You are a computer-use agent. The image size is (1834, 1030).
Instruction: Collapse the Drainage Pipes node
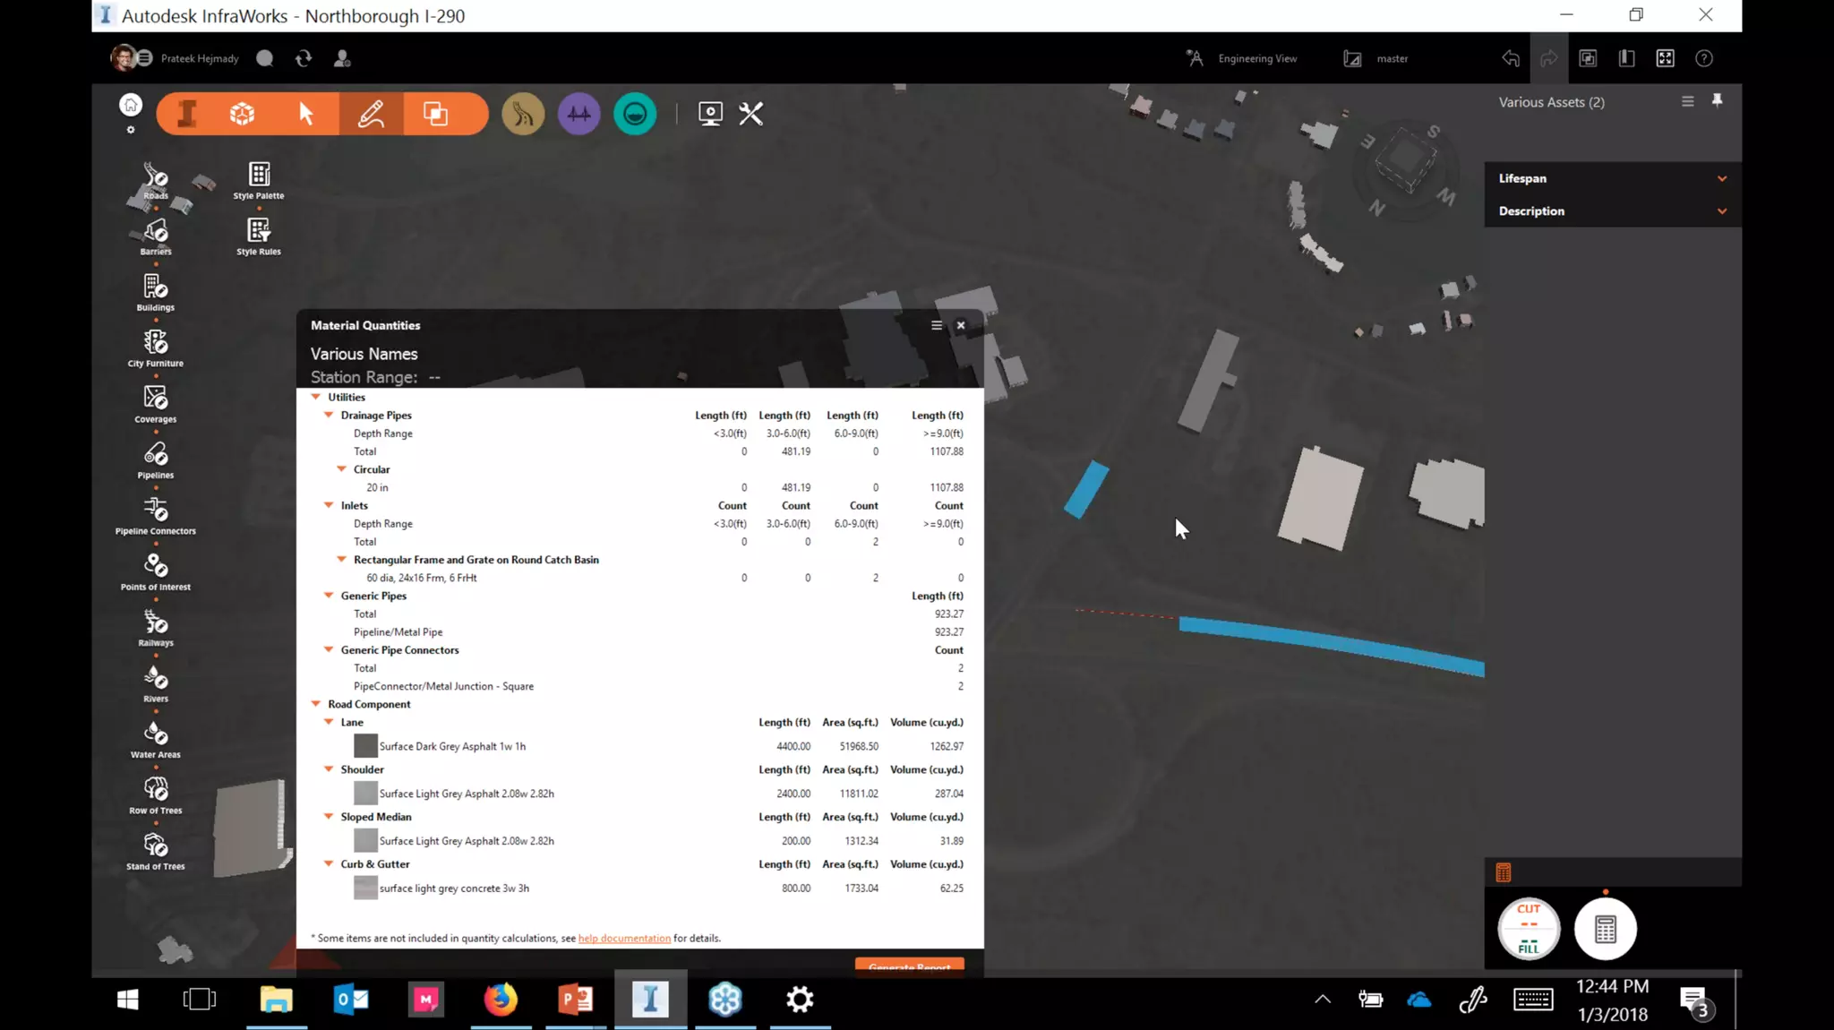(329, 415)
